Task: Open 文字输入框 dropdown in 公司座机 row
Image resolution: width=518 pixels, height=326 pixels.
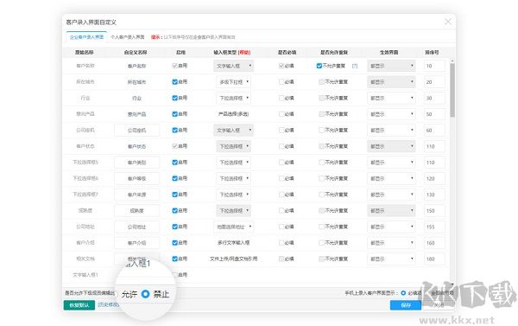Action: [234, 130]
